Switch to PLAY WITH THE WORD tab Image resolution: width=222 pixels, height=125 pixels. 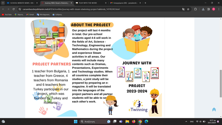(89, 3)
